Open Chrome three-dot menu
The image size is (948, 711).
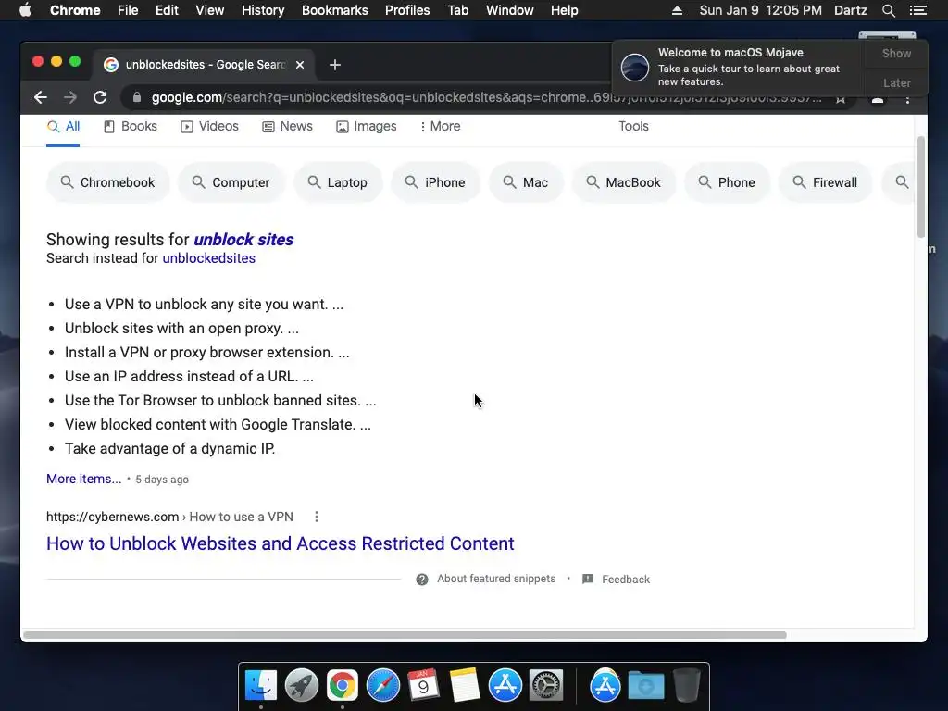tap(907, 98)
